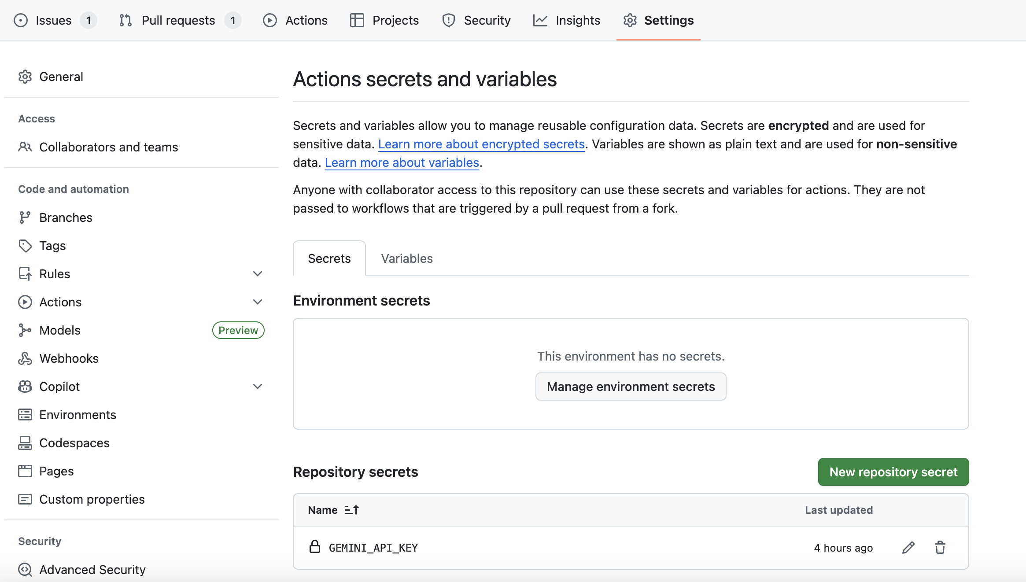Expand the Rules section chevron
Screen dimensions: 1026x582
tap(258, 274)
